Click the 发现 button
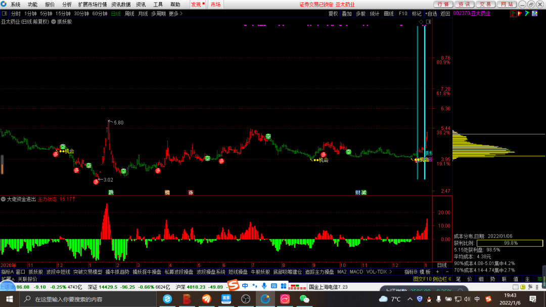Screen dimensions: 546x307 [198, 5]
